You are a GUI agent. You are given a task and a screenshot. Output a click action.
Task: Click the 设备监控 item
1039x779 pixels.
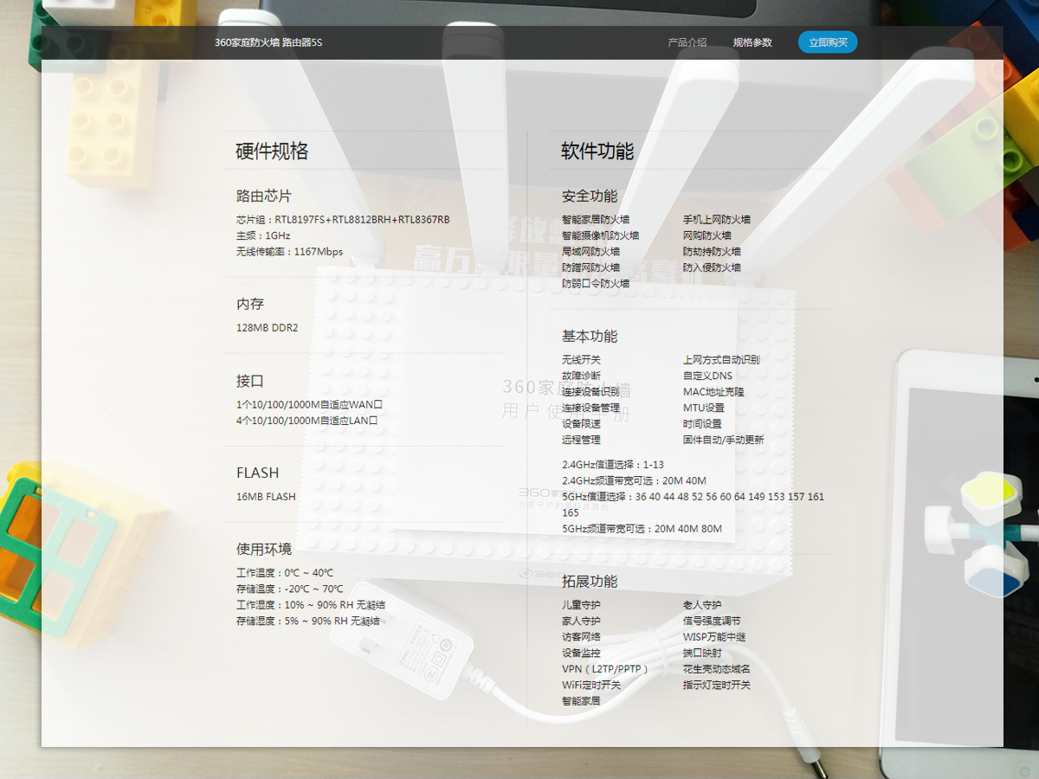tap(581, 653)
